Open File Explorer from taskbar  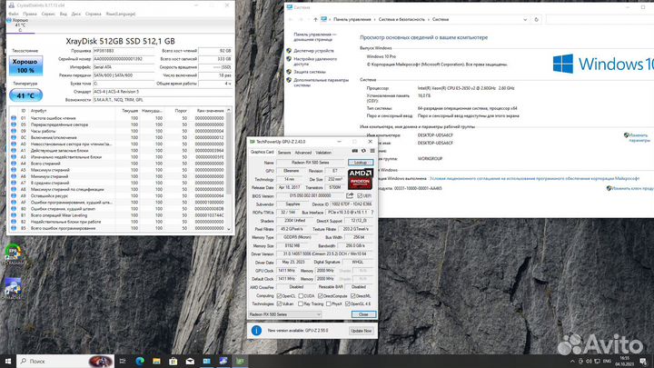(156, 361)
